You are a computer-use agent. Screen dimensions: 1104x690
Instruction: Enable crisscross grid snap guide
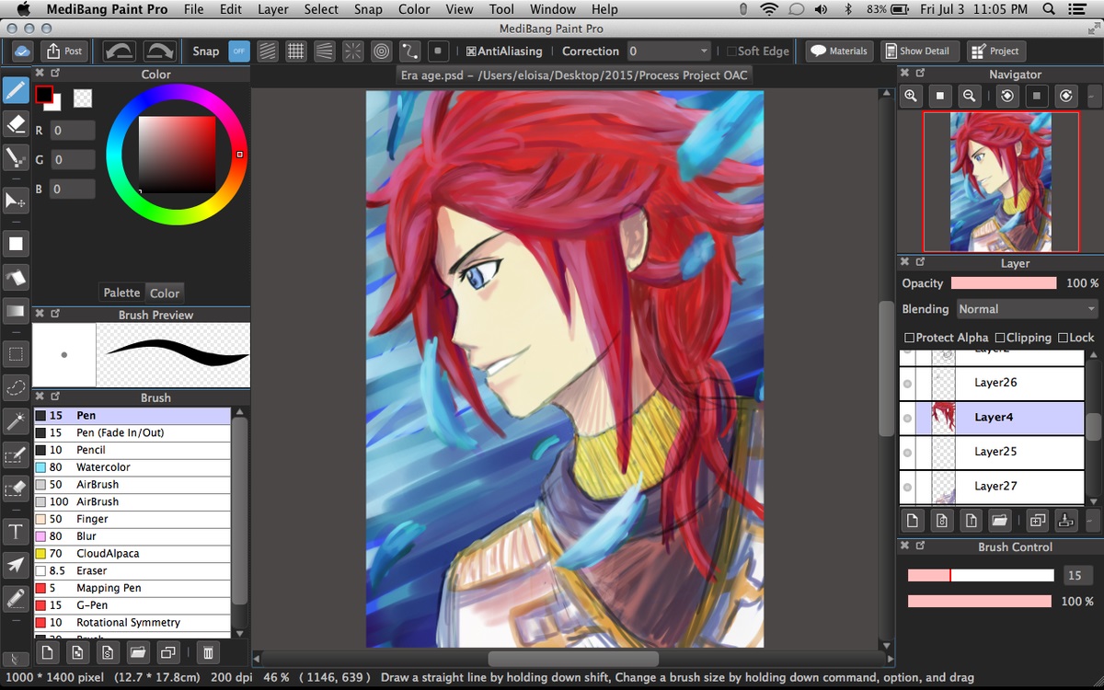(295, 51)
